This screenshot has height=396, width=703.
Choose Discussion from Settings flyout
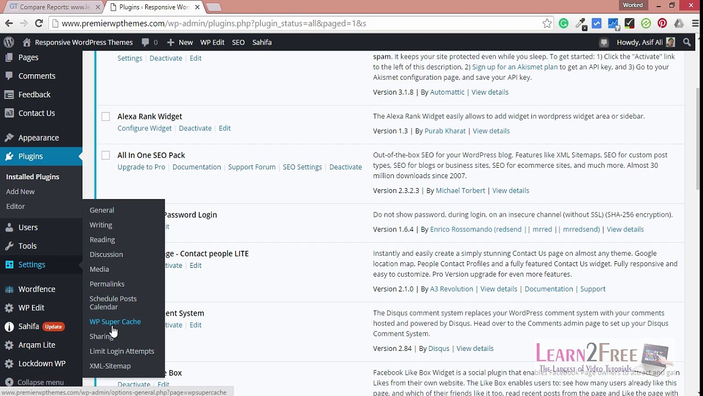coord(106,255)
